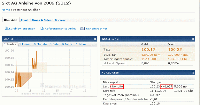Select the Intraday chart period
Screen dimensions: 200x105
[10, 44]
